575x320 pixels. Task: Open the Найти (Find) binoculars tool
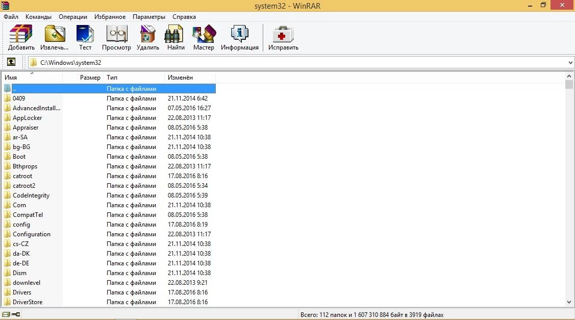click(176, 37)
